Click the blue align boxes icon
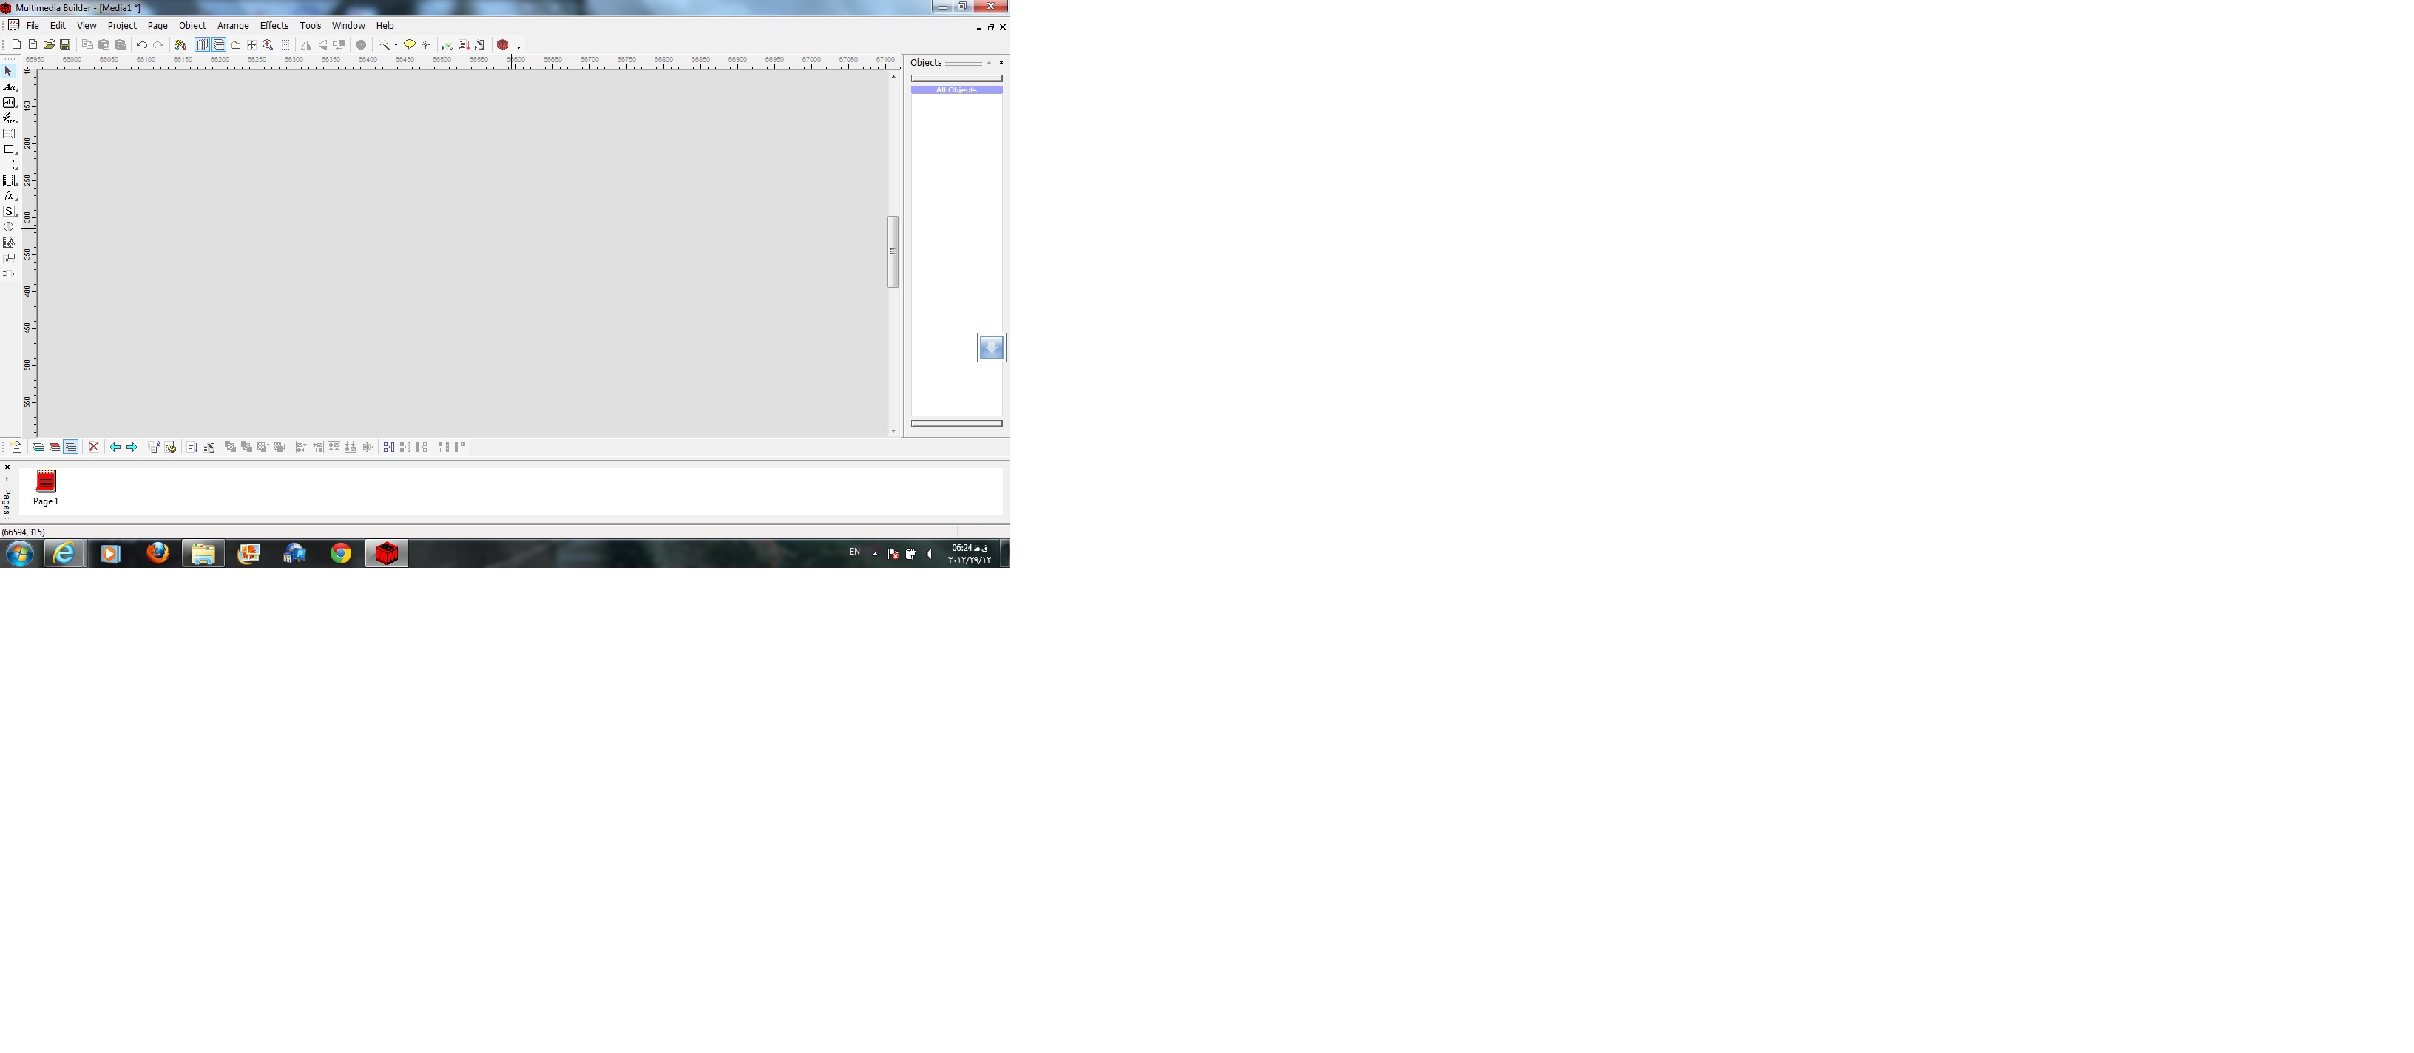 click(389, 447)
